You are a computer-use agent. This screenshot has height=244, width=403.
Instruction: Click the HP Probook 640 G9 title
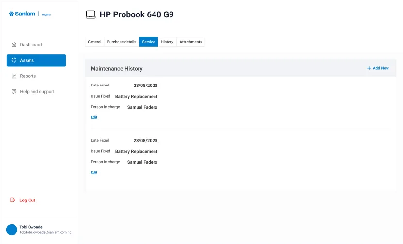point(137,14)
